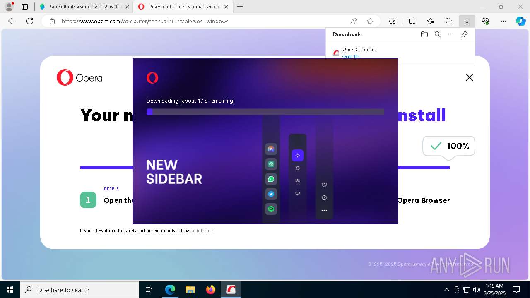Open Edge Settings and more menu

pos(503,21)
